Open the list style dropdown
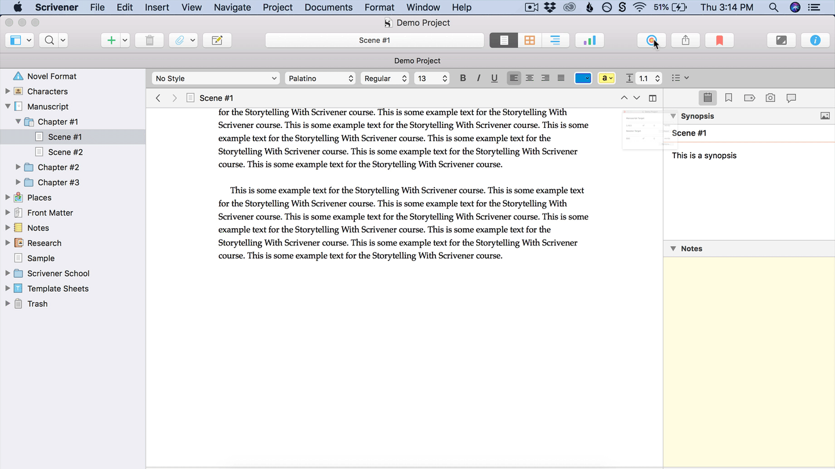This screenshot has width=835, height=469. (680, 78)
